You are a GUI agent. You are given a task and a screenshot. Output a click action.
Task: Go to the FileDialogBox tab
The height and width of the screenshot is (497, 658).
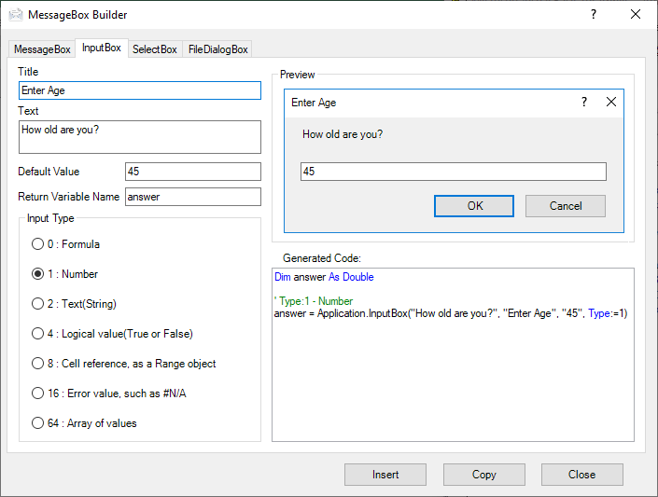(217, 49)
